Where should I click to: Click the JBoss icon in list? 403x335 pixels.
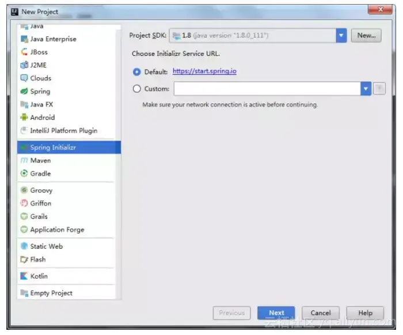pyautogui.click(x=24, y=52)
